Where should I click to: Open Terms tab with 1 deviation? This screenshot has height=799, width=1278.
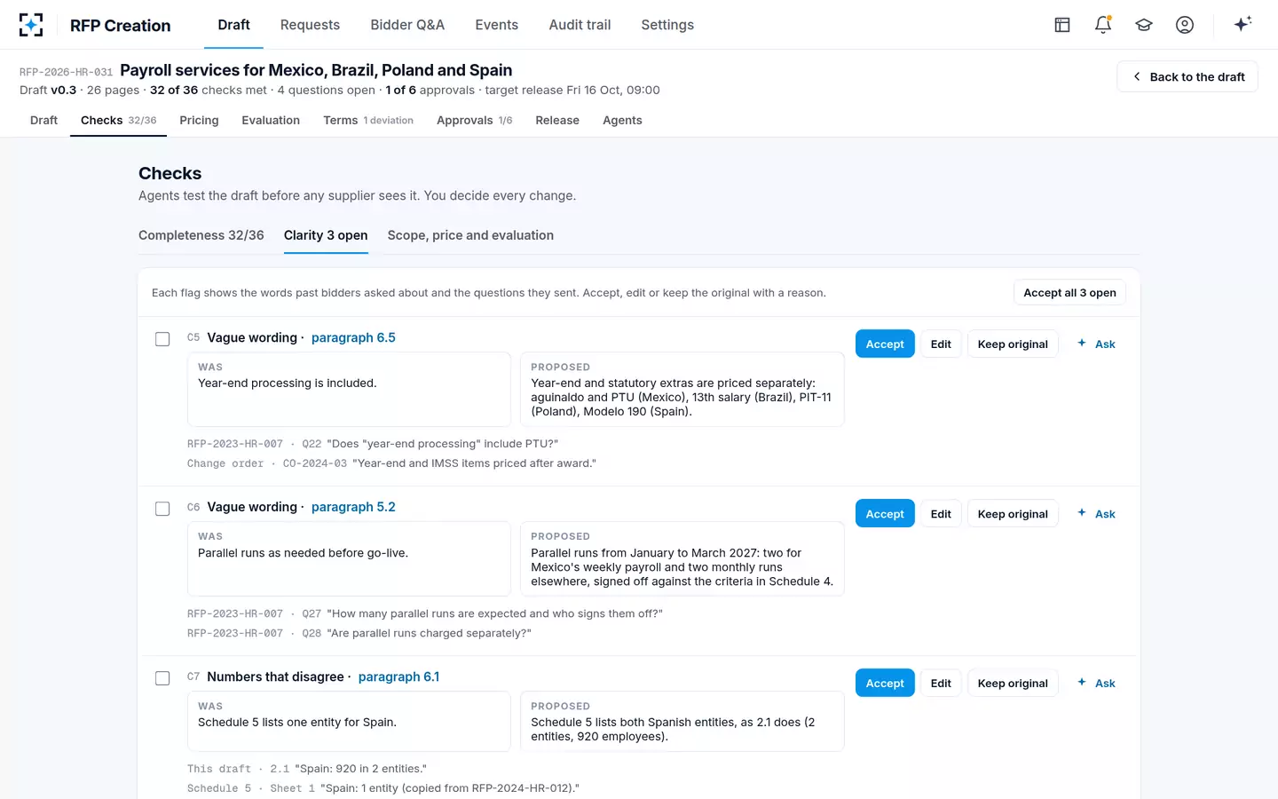[368, 121]
